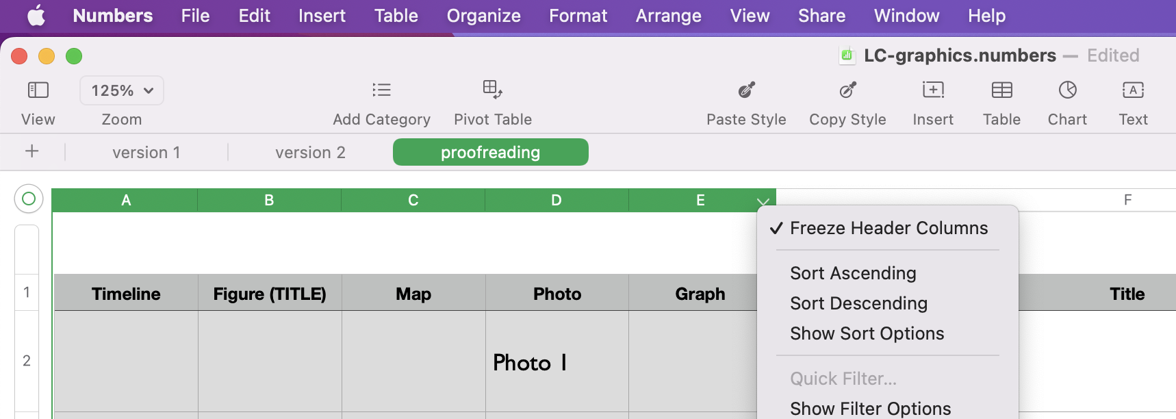Click column E header dropdown arrow
Screen dimensions: 1176x419
pyautogui.click(x=763, y=201)
